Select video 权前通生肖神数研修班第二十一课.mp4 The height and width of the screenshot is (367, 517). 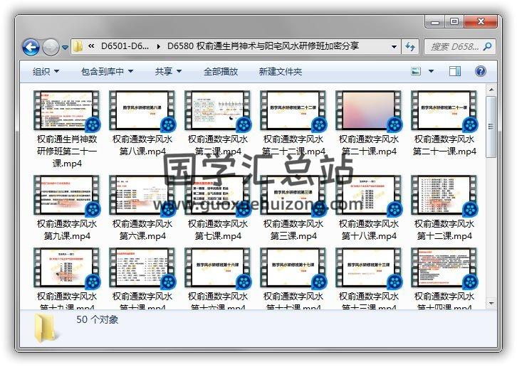coord(67,129)
